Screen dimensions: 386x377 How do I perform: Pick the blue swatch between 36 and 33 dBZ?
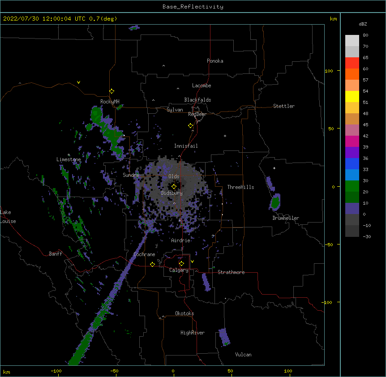click(352, 163)
